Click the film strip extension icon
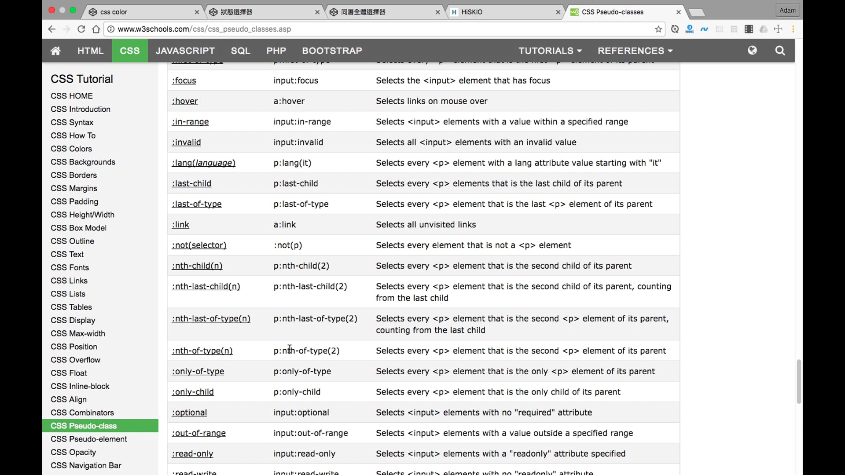Image resolution: width=845 pixels, height=475 pixels. point(749,29)
